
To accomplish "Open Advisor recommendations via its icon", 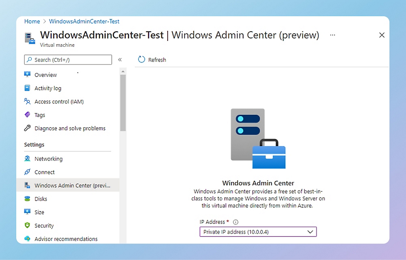I will (x=28, y=239).
